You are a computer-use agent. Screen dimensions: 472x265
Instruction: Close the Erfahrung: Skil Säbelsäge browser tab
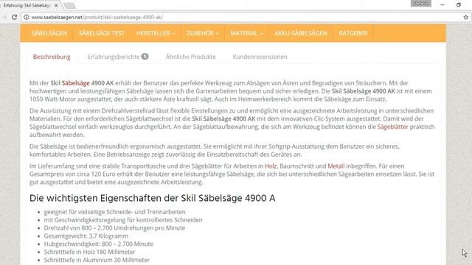click(56, 5)
